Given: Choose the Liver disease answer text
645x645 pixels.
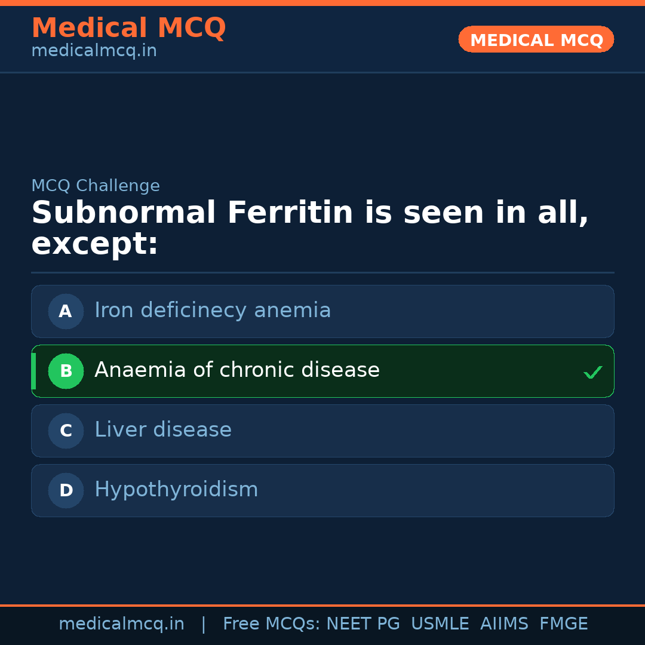Looking at the screenshot, I should (163, 430).
